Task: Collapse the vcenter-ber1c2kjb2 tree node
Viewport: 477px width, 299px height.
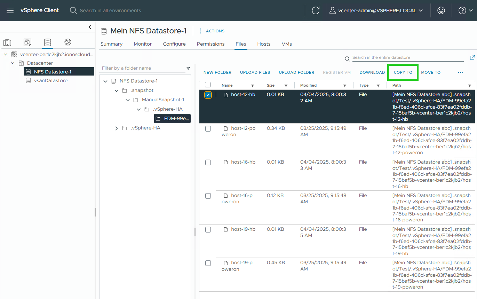Action: [6, 55]
